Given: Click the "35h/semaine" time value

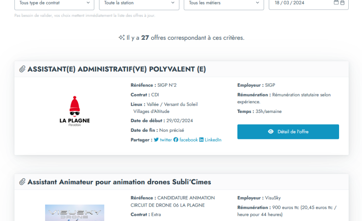Looking at the screenshot, I should click(269, 111).
